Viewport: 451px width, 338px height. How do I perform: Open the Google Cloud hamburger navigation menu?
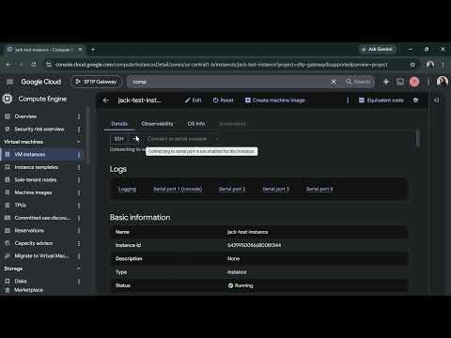point(9,82)
